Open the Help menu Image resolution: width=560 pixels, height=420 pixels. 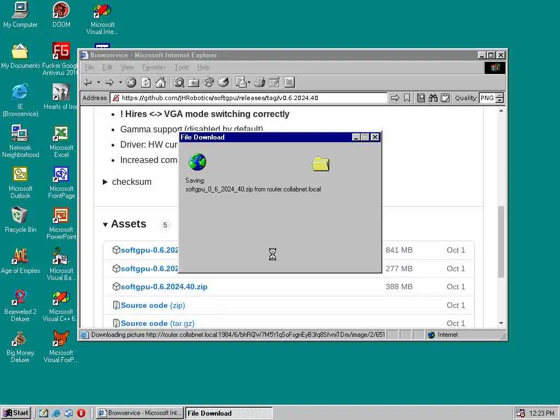(203, 67)
